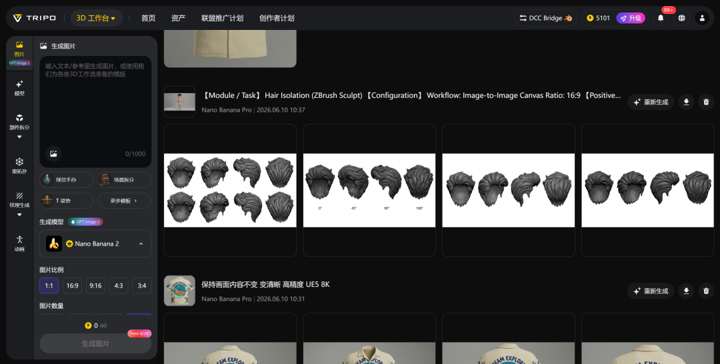Open the Hair Isolation reference thumbnail

click(179, 102)
